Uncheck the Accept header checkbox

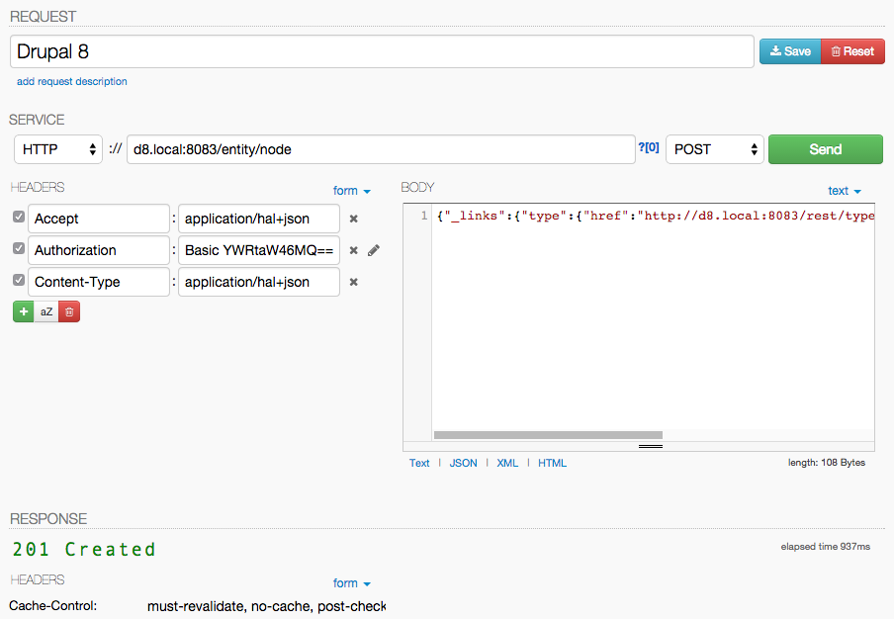click(19, 217)
